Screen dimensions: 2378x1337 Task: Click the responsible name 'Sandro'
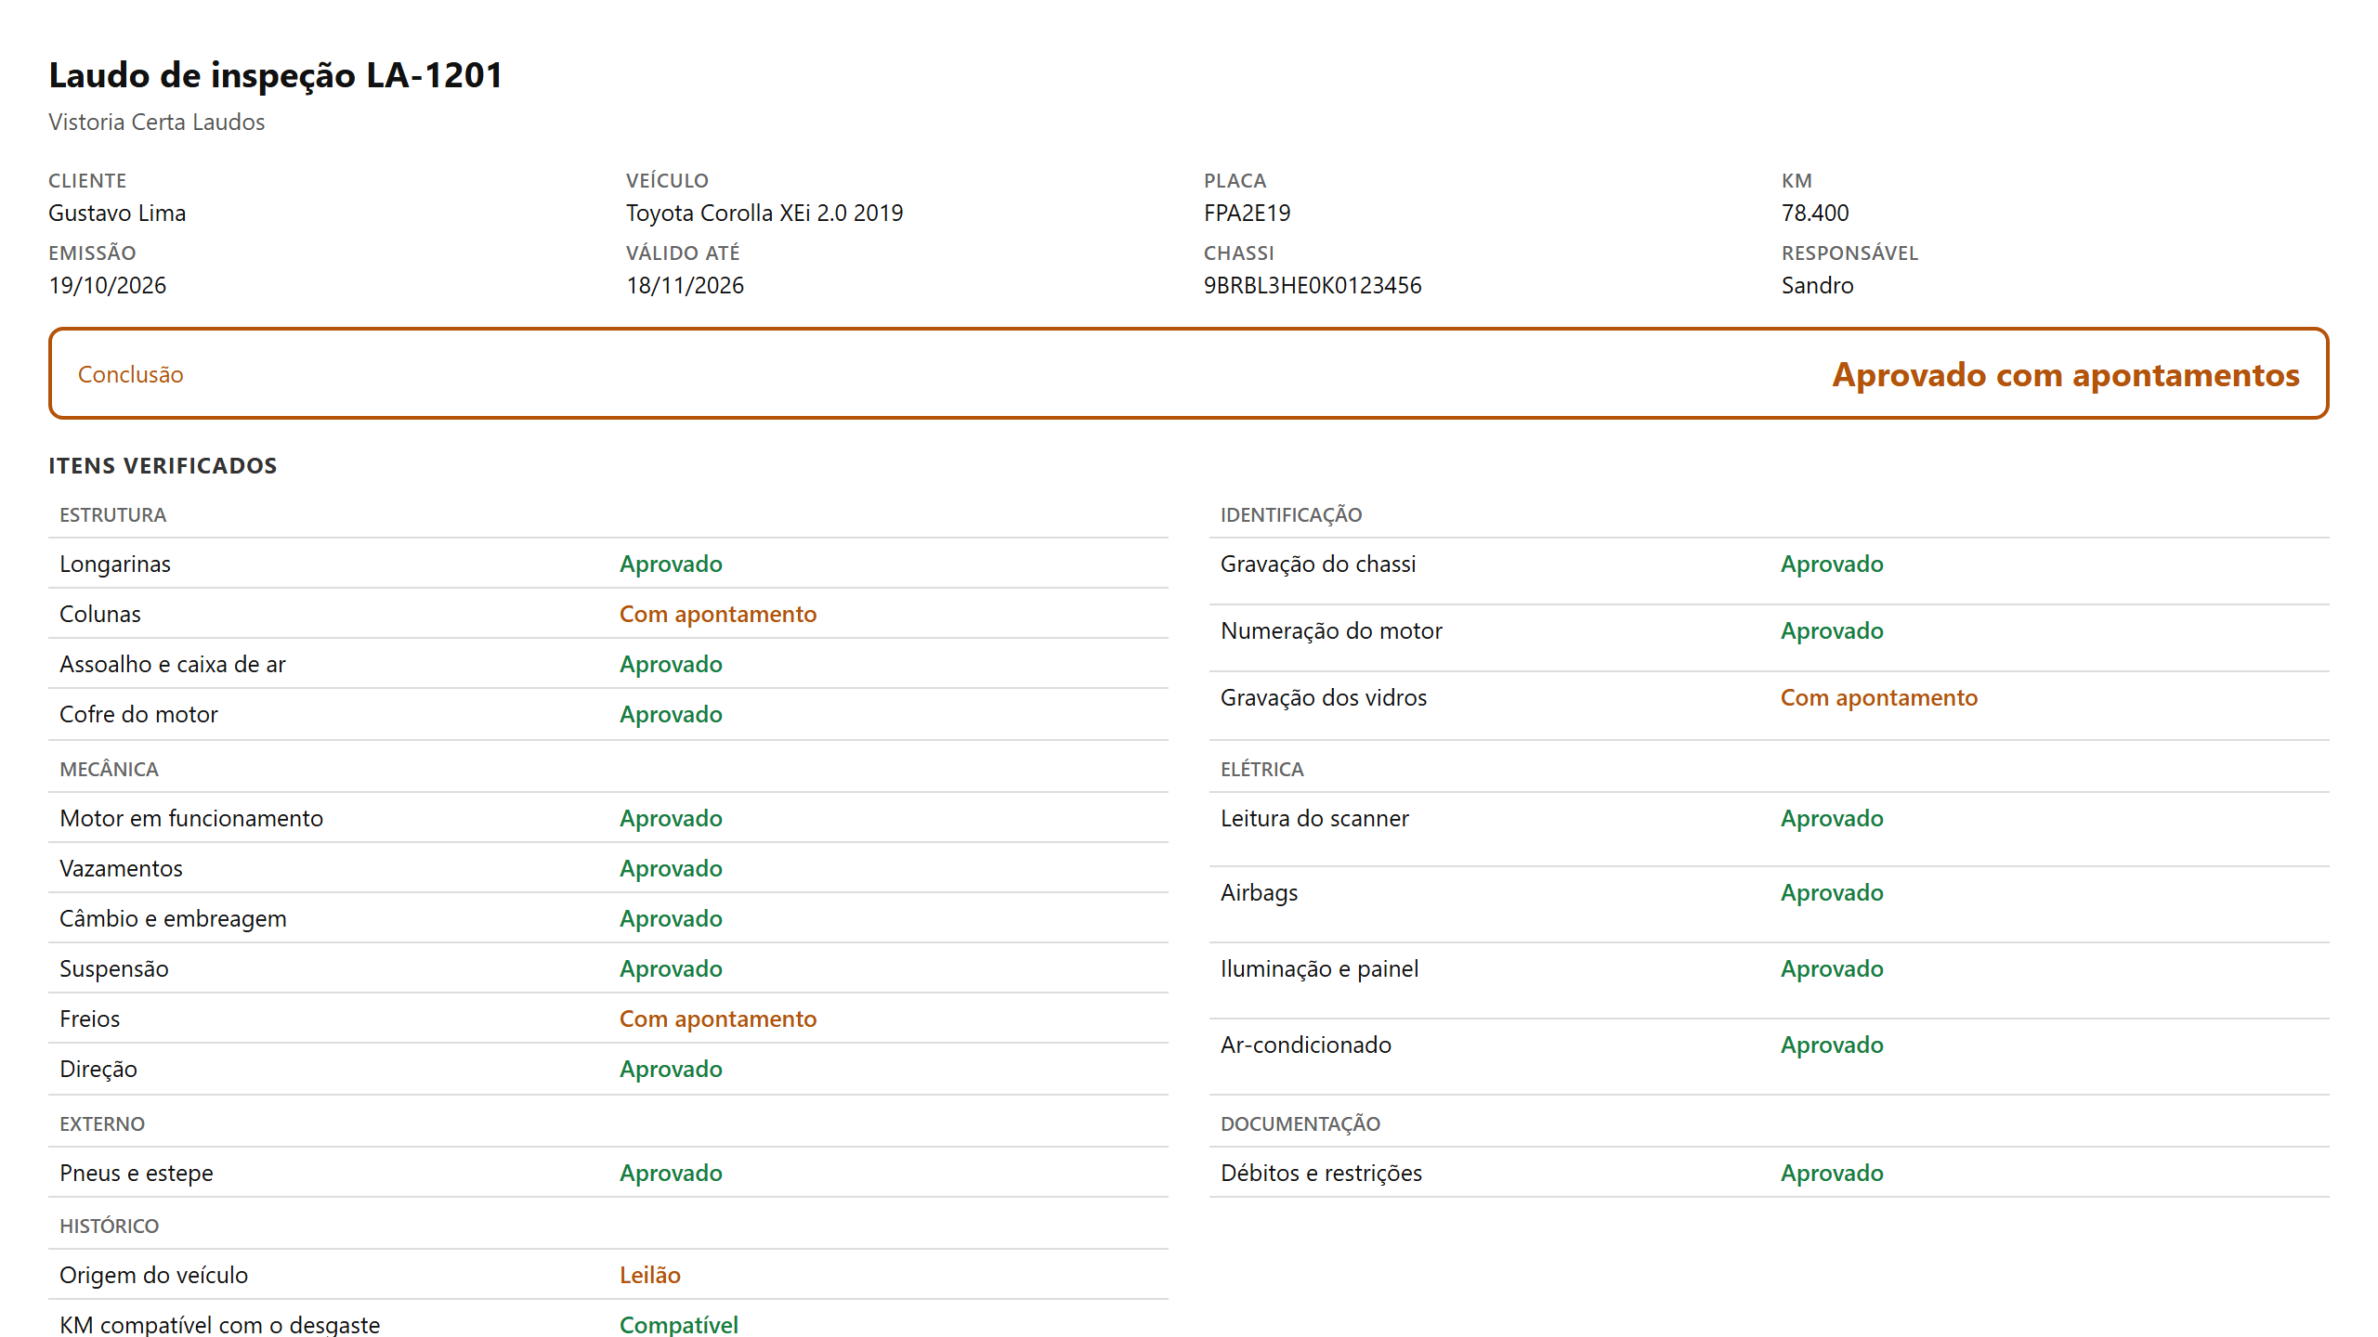(x=1818, y=285)
